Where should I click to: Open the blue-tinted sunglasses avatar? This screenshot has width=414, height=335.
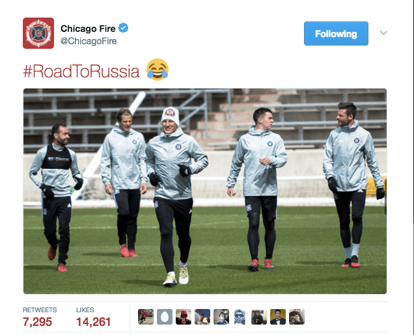point(240,317)
